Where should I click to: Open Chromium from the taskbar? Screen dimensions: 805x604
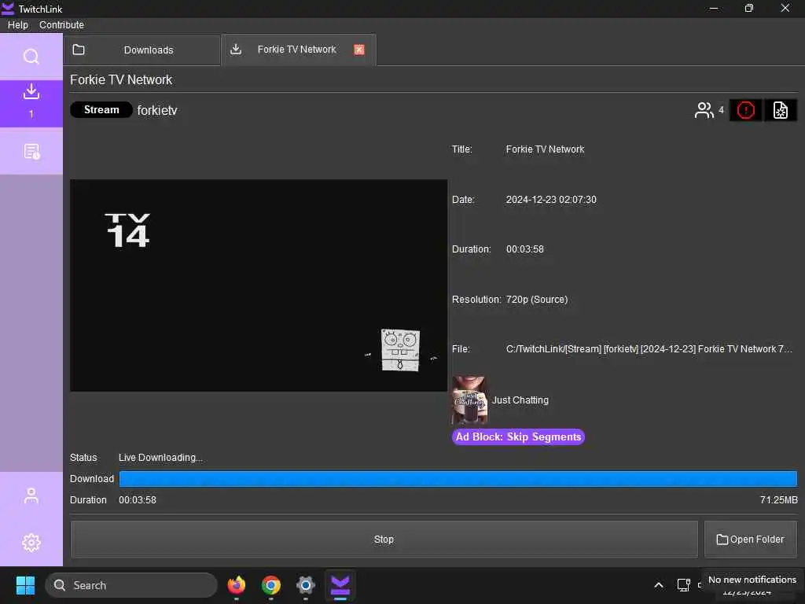point(306,585)
